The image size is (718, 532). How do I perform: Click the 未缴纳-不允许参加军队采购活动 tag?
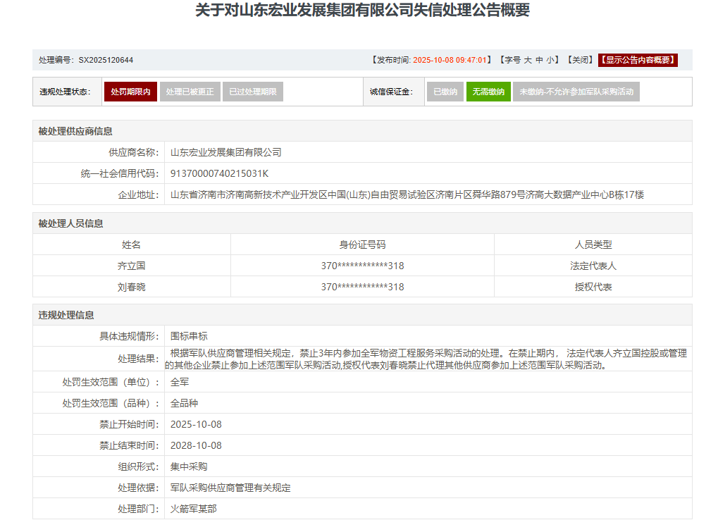point(576,92)
